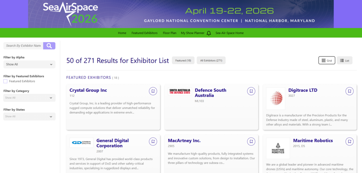Click the Featured (18) filter button

(183, 60)
